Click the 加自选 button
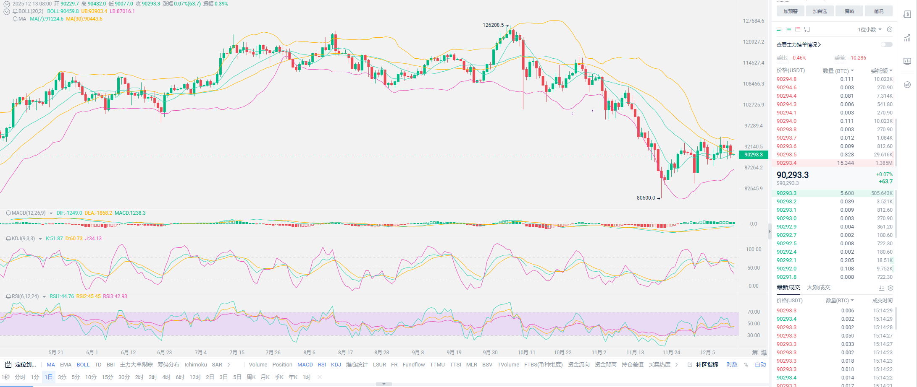Viewport: 917px width, 387px height. point(820,11)
